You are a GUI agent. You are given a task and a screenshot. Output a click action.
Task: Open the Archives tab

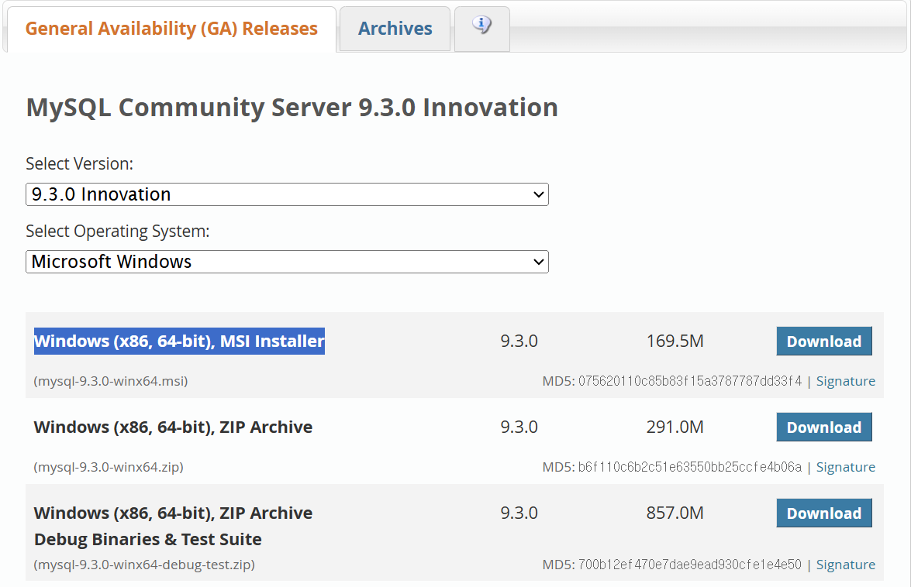click(x=395, y=29)
